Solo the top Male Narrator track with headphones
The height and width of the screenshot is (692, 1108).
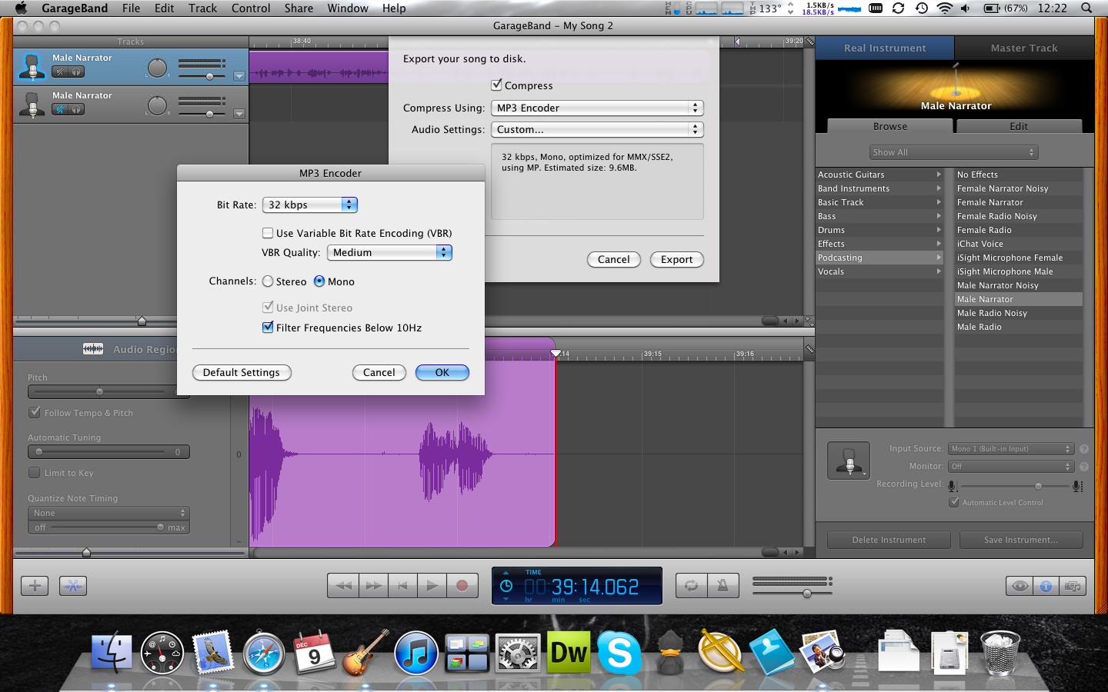(77, 72)
